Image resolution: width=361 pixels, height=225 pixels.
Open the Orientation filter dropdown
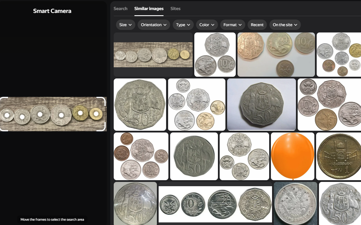(x=154, y=25)
